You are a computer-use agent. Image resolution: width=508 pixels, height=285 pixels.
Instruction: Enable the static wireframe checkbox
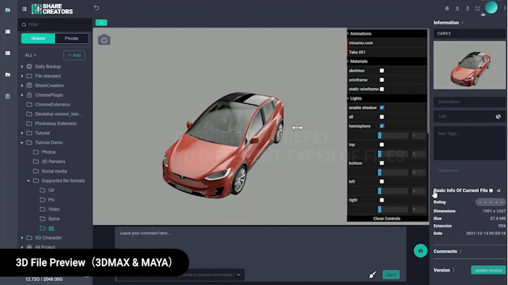tap(382, 89)
